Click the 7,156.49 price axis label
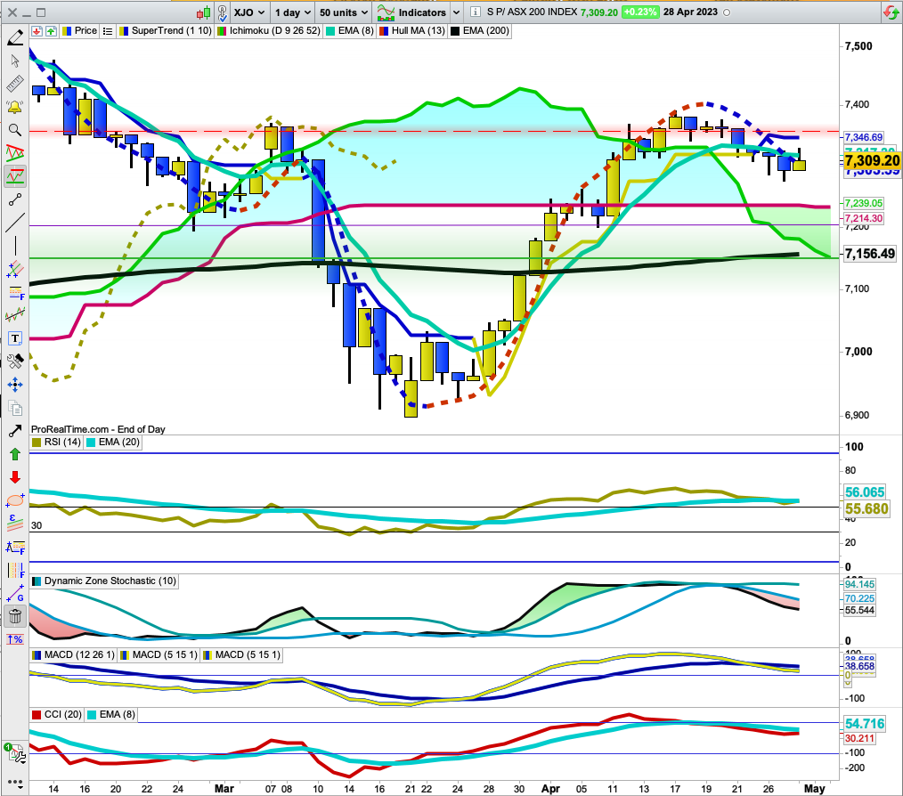The height and width of the screenshot is (796, 903). click(x=869, y=254)
